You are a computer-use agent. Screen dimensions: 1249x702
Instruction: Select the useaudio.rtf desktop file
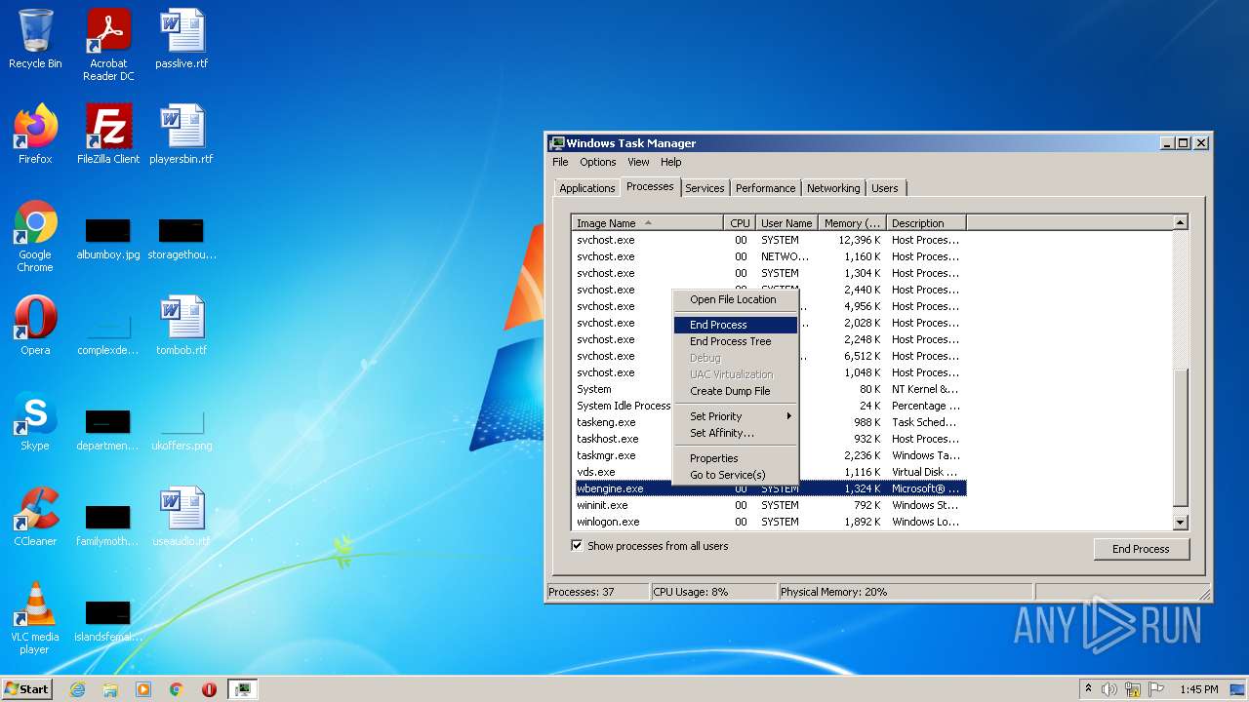[181, 517]
